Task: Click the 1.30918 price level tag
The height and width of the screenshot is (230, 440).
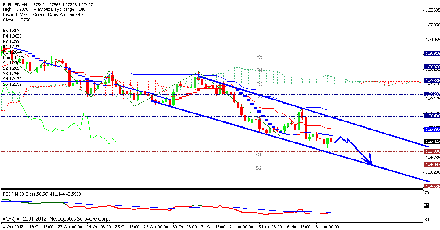Action: coord(432,54)
